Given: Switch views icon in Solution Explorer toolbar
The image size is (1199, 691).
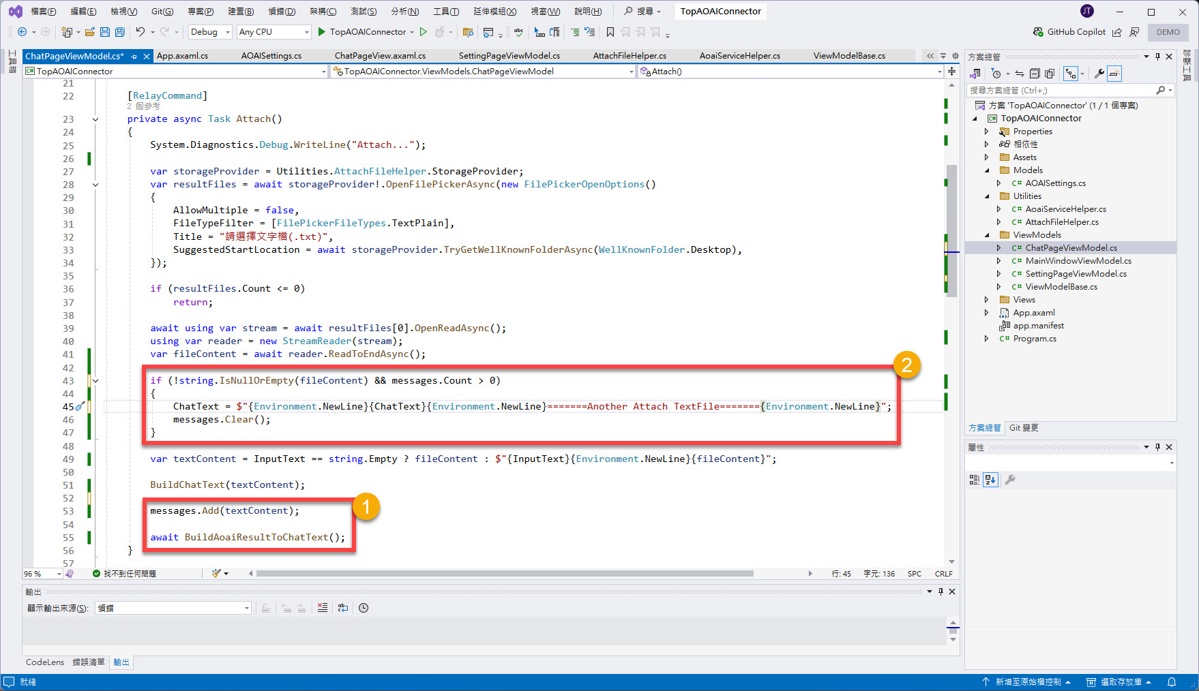Looking at the screenshot, I should click(x=976, y=74).
